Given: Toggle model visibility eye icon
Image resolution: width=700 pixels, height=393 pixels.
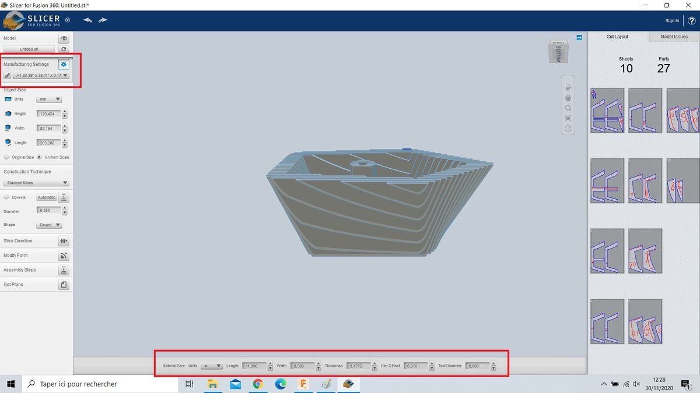Looking at the screenshot, I should (x=64, y=38).
